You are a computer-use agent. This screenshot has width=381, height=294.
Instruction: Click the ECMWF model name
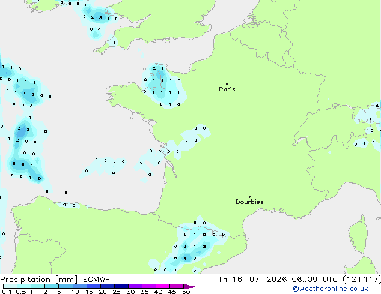[97, 280]
